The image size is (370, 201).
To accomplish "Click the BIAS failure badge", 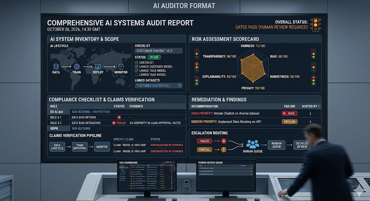I will 290,113.
